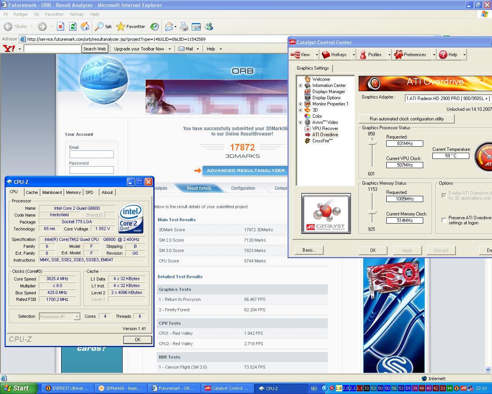This screenshot has height=394, width=492.
Task: Click the Home page icon
Action: (85, 27)
